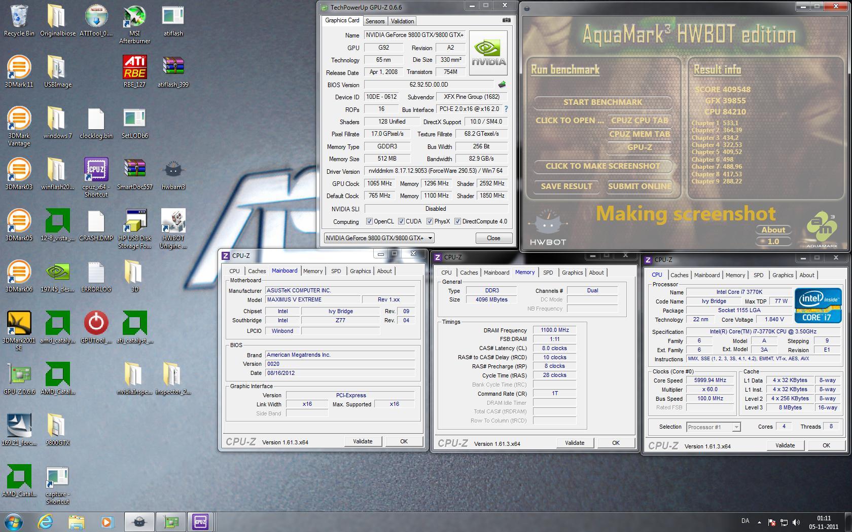This screenshot has width=852, height=532.
Task: Click SUBMIT ONLINE in AquaMark
Action: pos(640,186)
